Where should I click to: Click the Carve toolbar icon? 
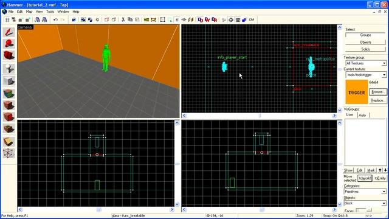pyautogui.click(x=74, y=19)
